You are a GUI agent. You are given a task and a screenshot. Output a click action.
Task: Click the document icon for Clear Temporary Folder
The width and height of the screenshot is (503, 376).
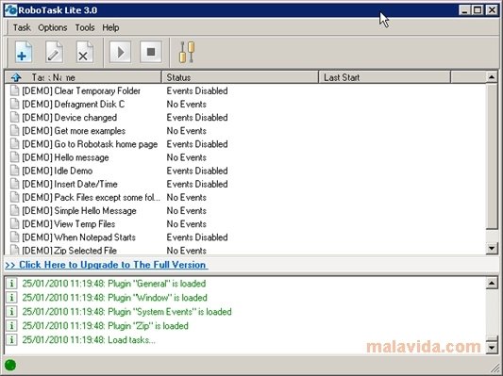14,90
